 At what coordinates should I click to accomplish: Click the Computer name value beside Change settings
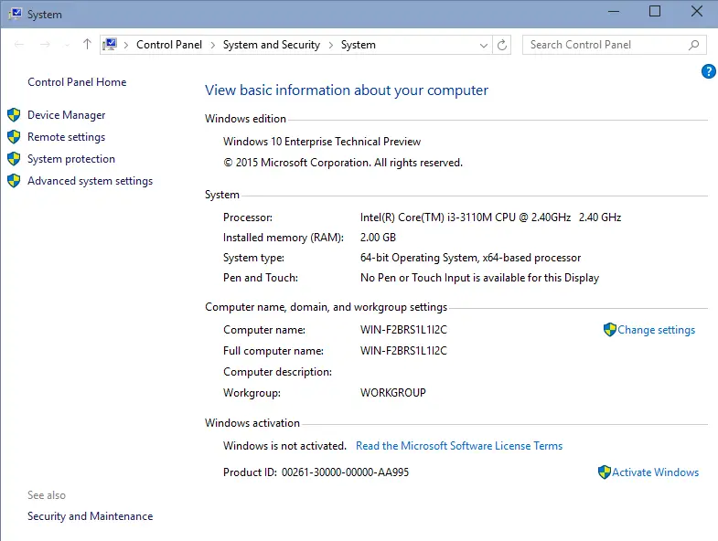[x=403, y=330]
